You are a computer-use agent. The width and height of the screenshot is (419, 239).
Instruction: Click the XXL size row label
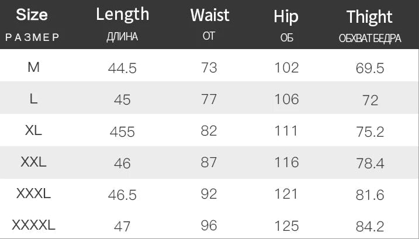point(33,163)
